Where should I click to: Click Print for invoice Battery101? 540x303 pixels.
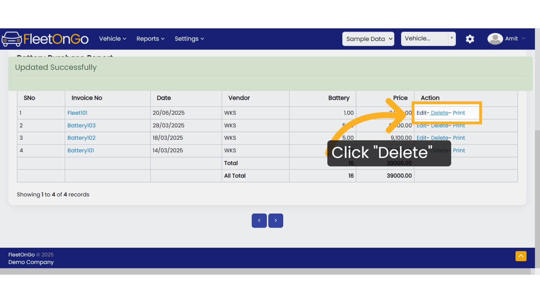click(459, 150)
